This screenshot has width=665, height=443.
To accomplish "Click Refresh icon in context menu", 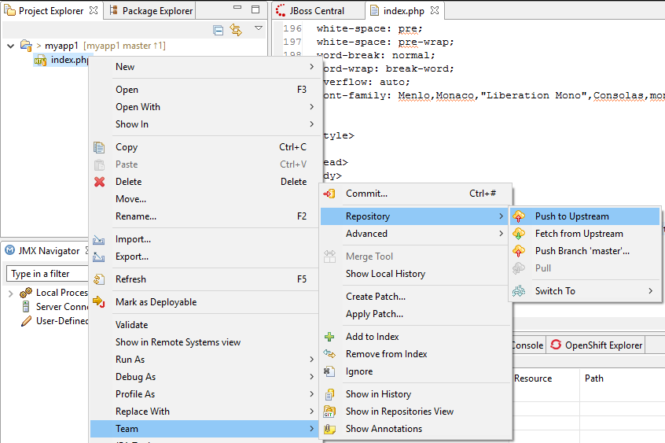I will click(x=99, y=279).
